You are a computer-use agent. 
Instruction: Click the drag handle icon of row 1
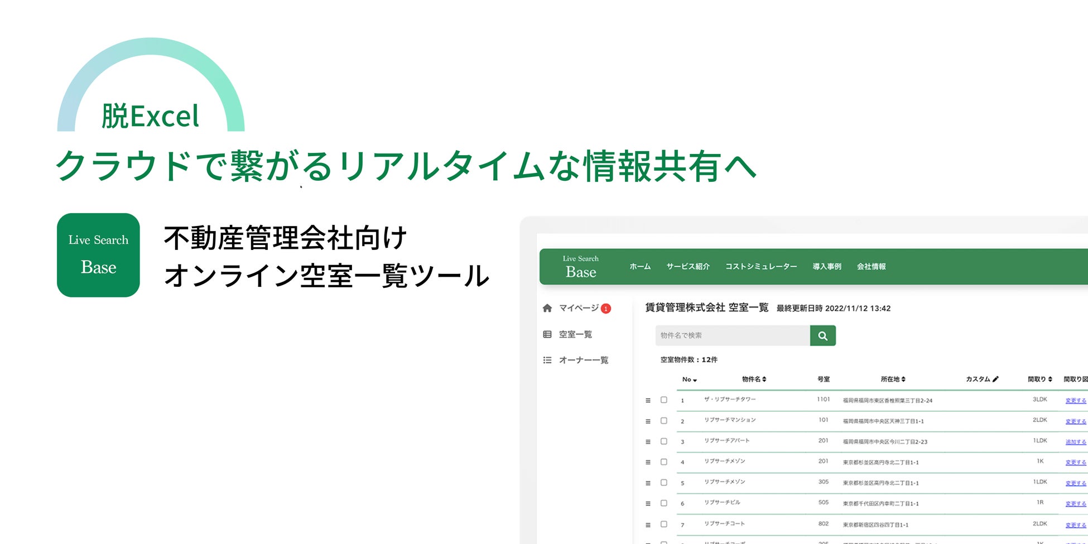click(648, 401)
